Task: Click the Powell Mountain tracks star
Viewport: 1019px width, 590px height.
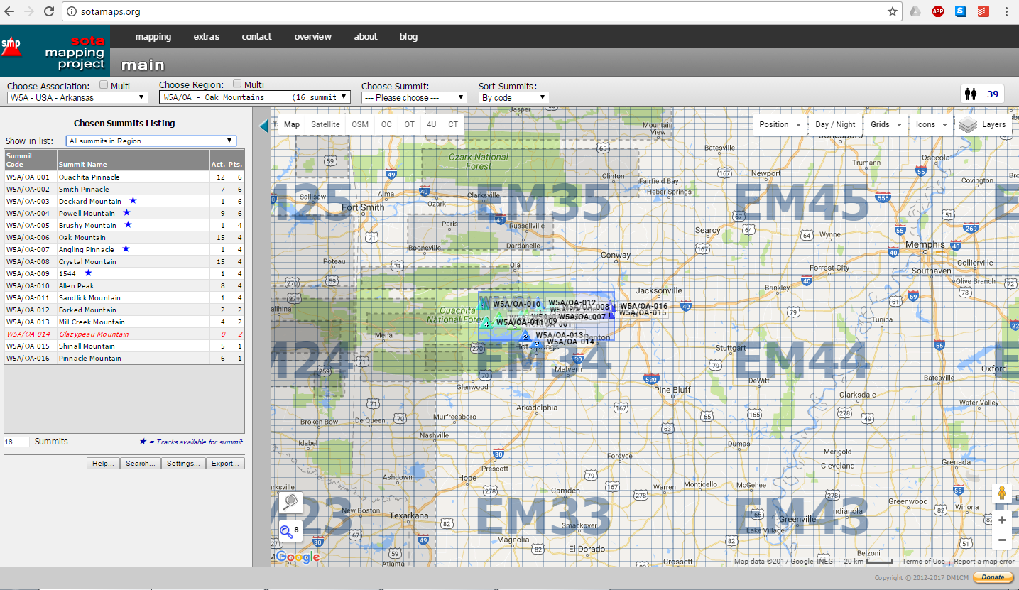Action: point(127,213)
